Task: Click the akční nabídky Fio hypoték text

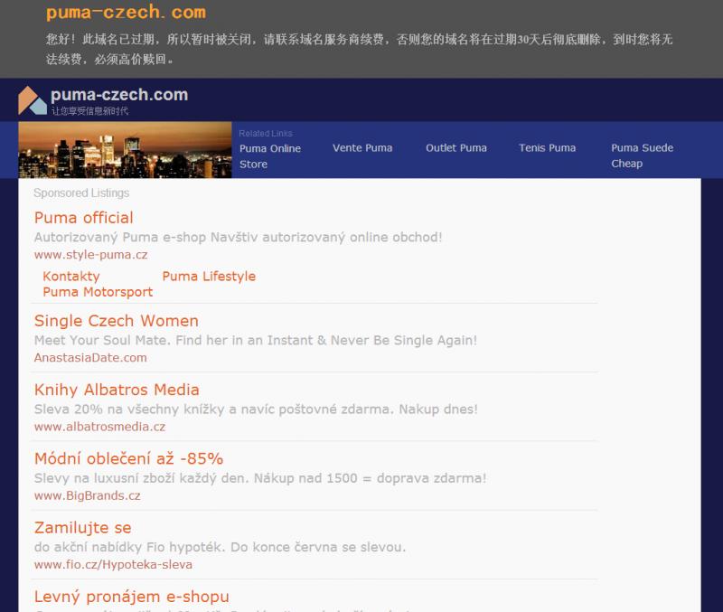Action: coord(220,548)
